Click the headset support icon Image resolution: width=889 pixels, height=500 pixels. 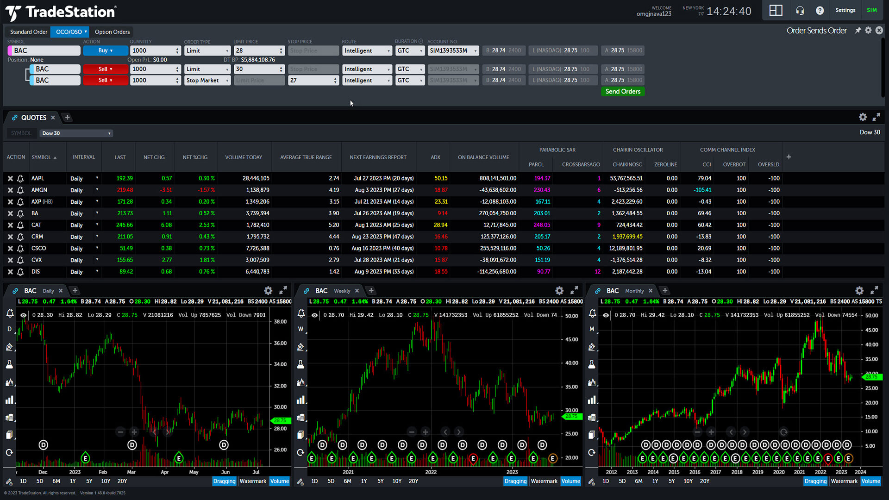[x=800, y=10]
